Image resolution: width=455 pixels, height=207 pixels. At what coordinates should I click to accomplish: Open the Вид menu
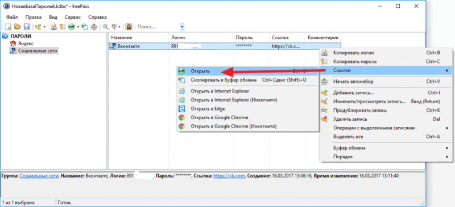tap(53, 17)
